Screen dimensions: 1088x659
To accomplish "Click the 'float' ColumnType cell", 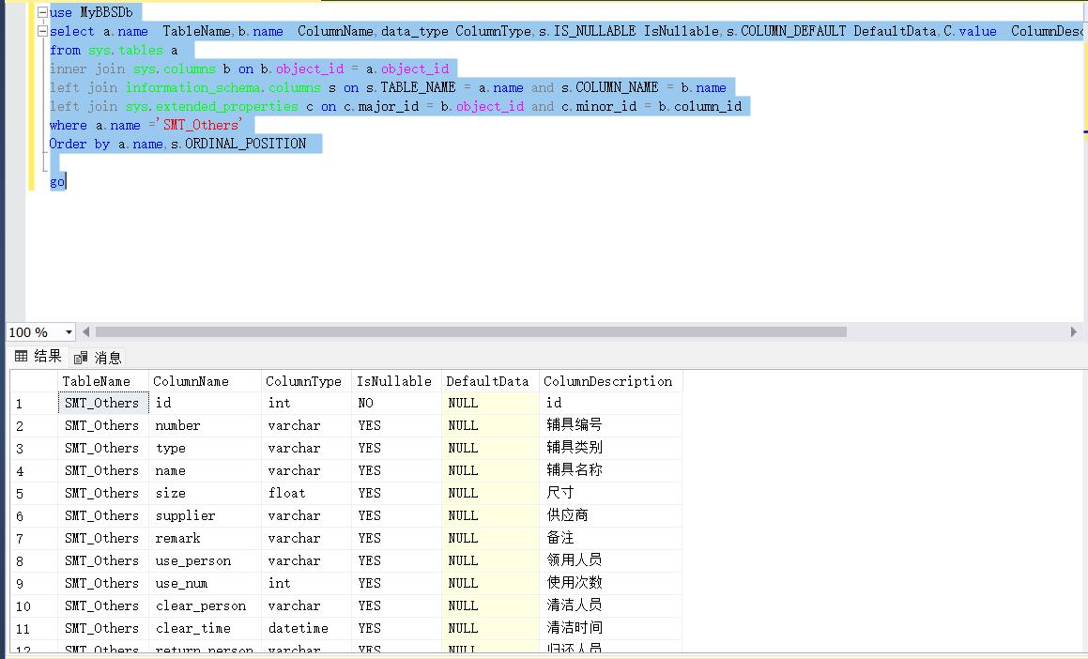I will point(307,493).
